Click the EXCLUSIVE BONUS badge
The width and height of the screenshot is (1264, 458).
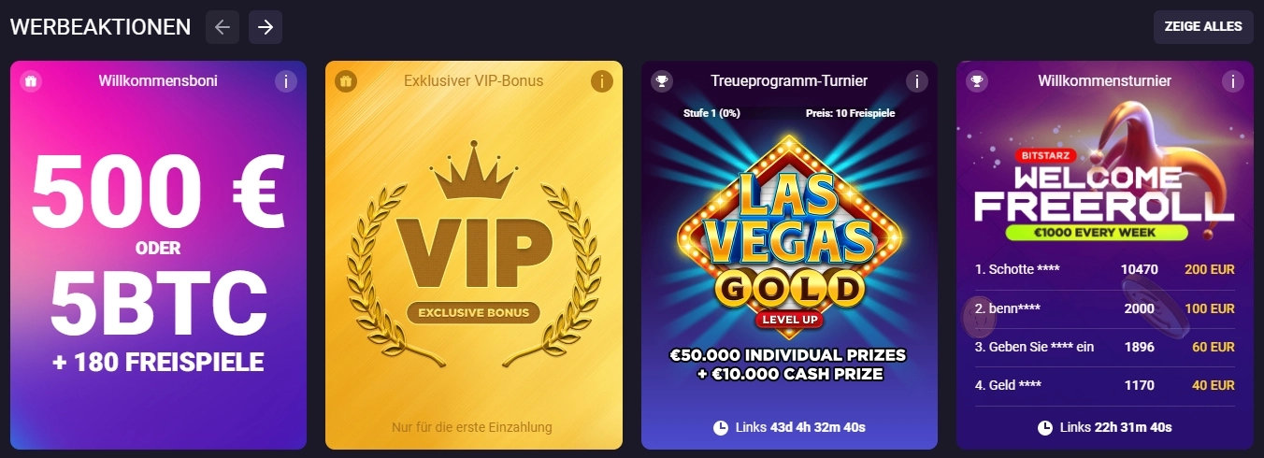474,312
